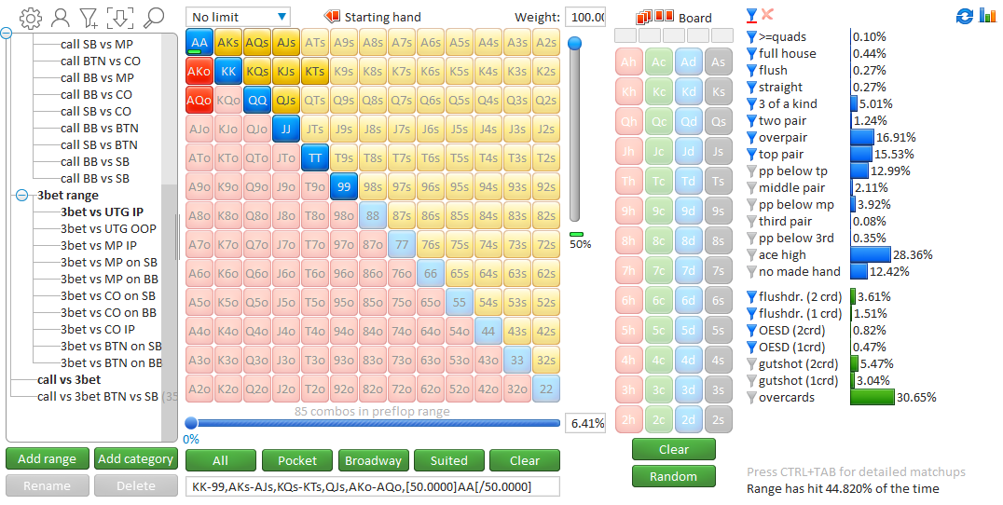
Task: Enable pp below 3rd filter funnel
Action: coord(752,238)
